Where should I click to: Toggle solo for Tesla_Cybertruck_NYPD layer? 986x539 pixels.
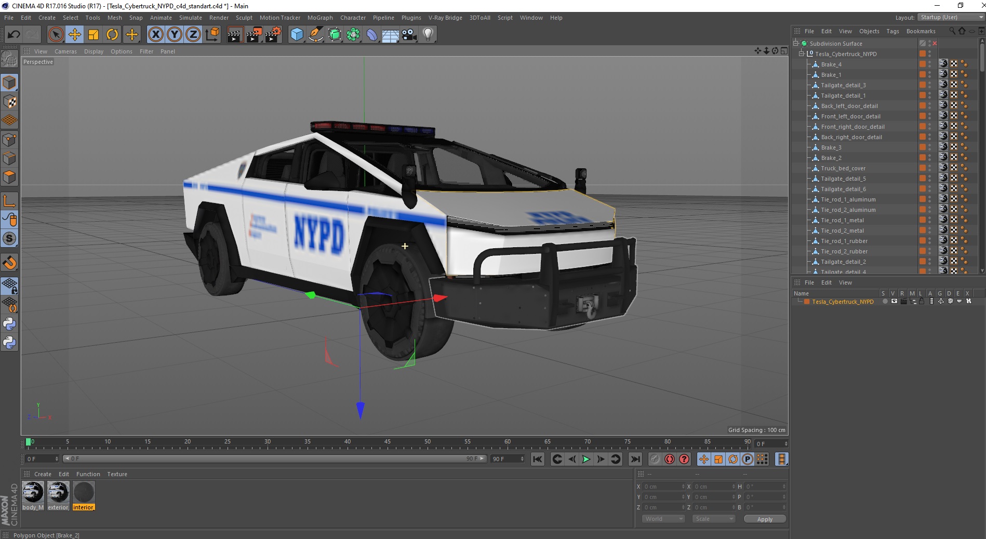point(885,301)
